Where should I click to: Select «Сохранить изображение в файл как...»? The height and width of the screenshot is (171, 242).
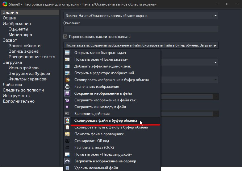pos(112,100)
